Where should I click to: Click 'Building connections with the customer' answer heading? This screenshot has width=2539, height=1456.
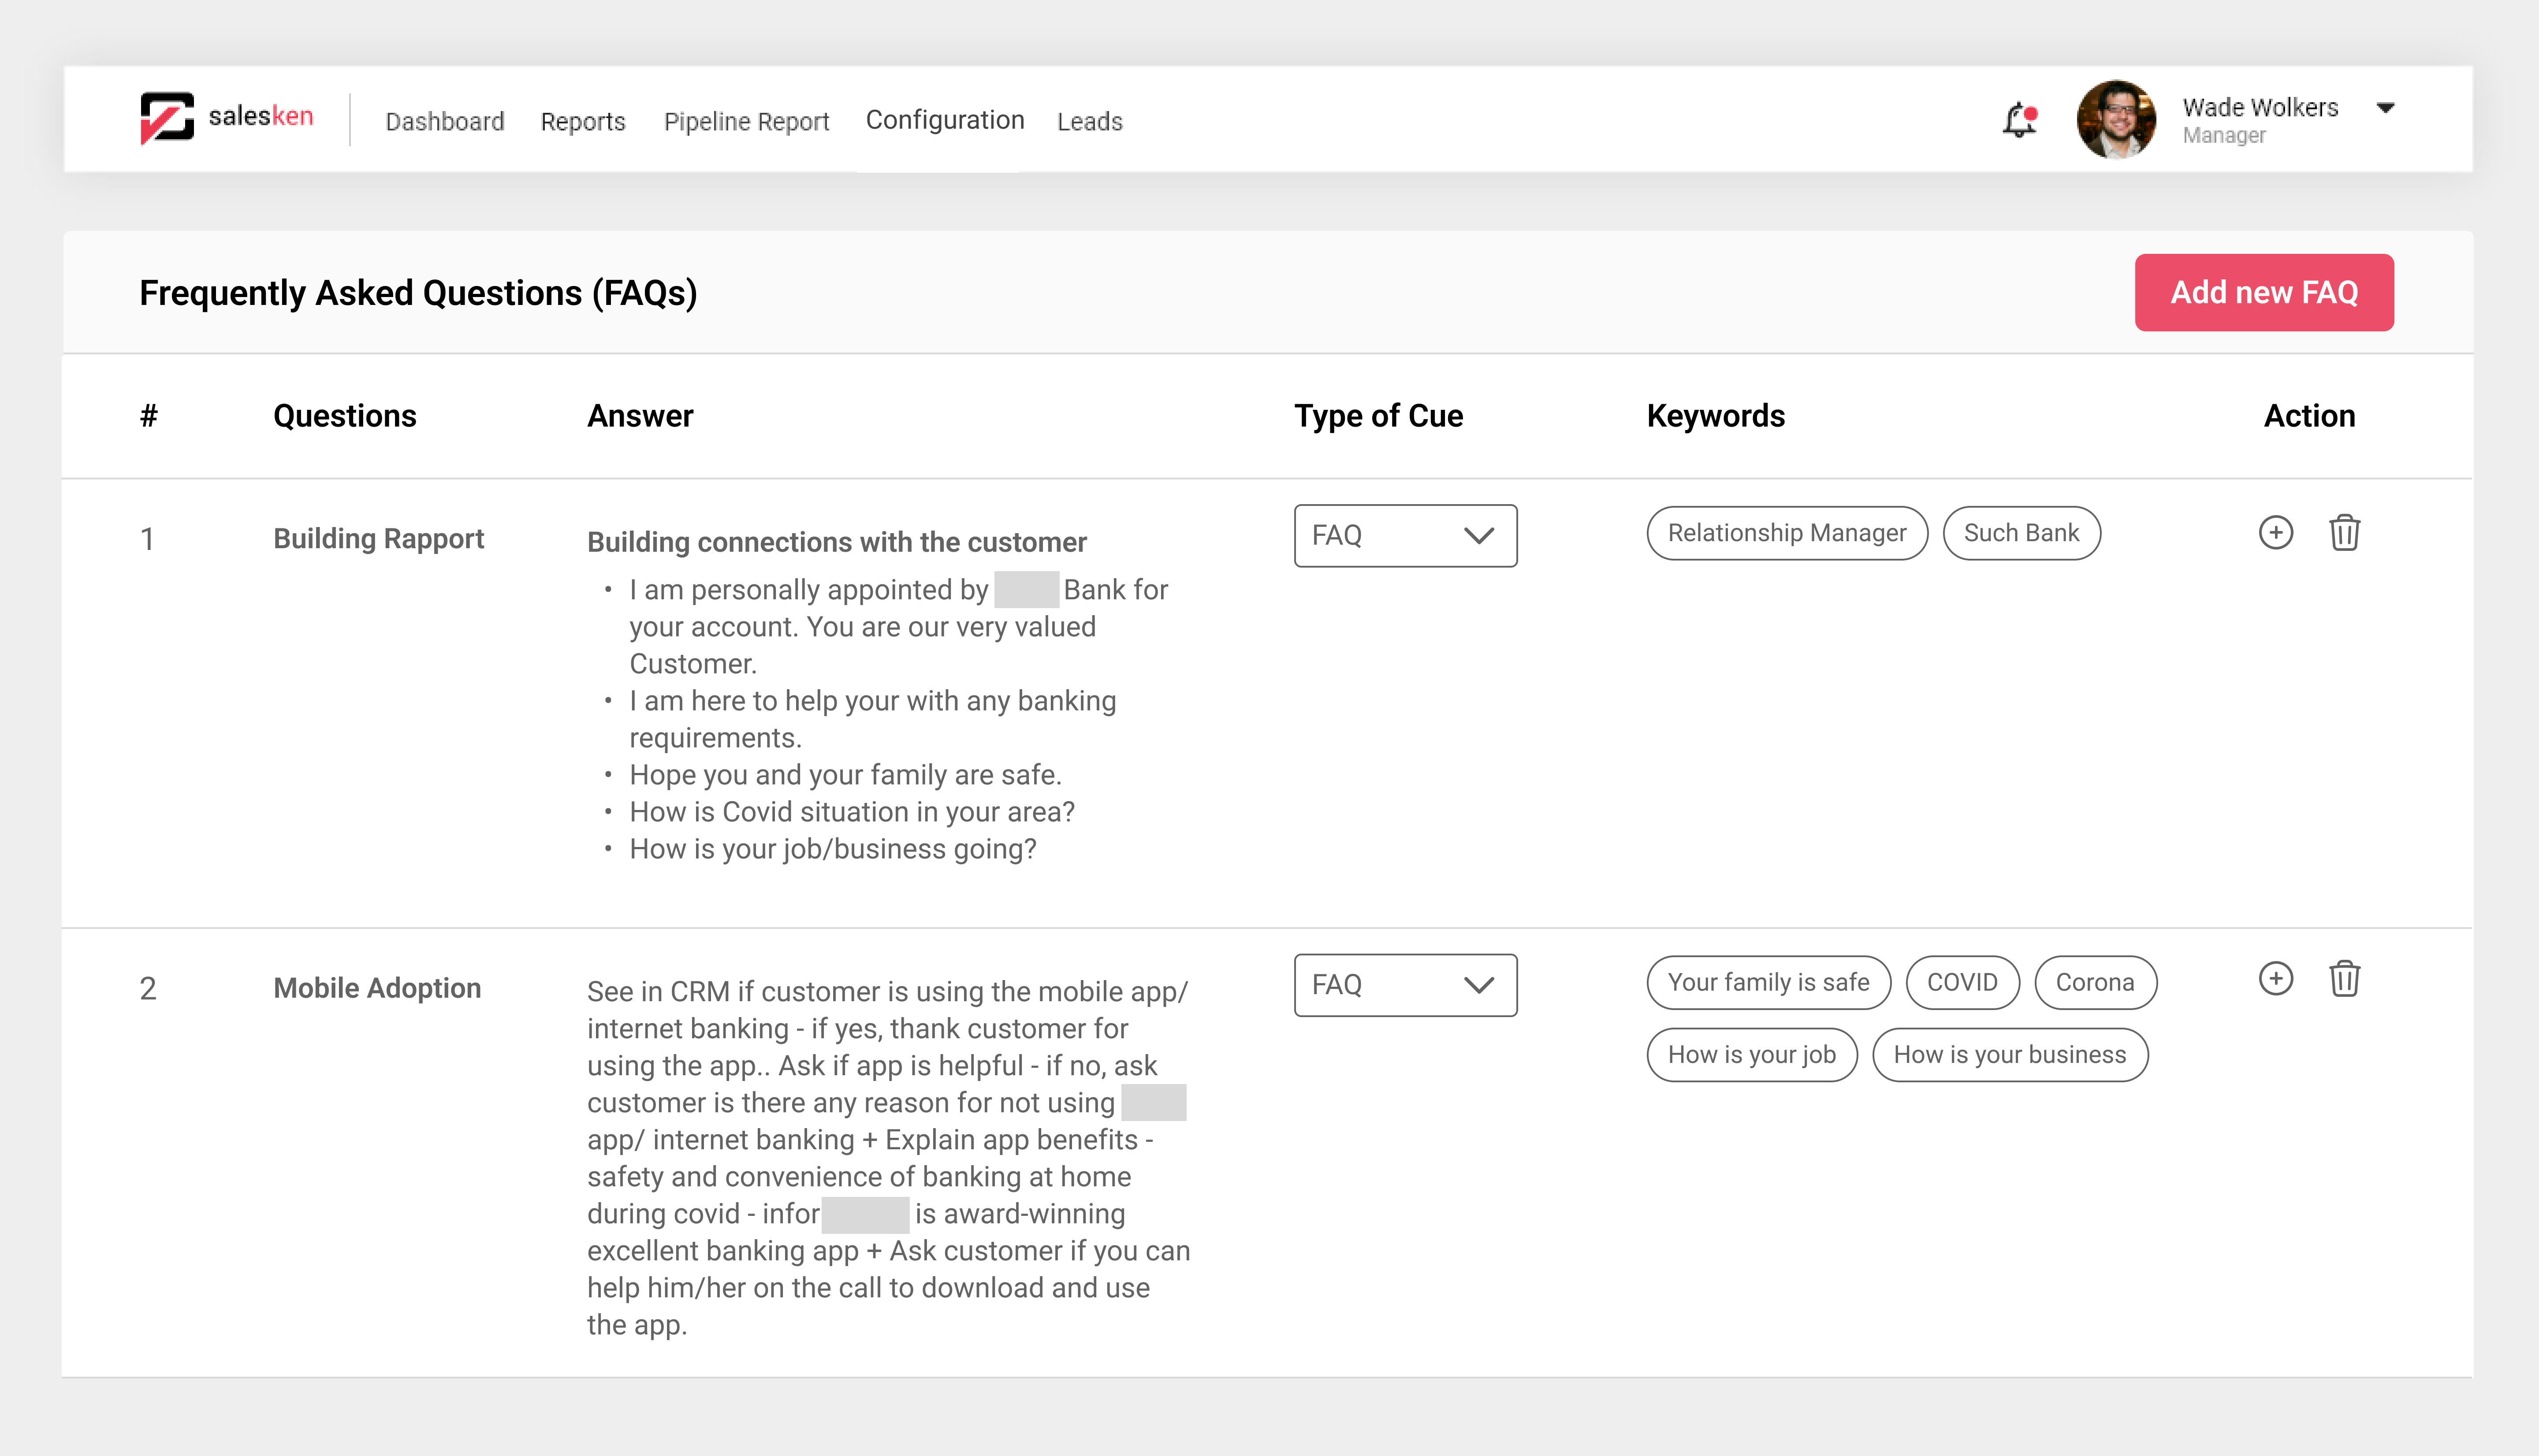(836, 542)
